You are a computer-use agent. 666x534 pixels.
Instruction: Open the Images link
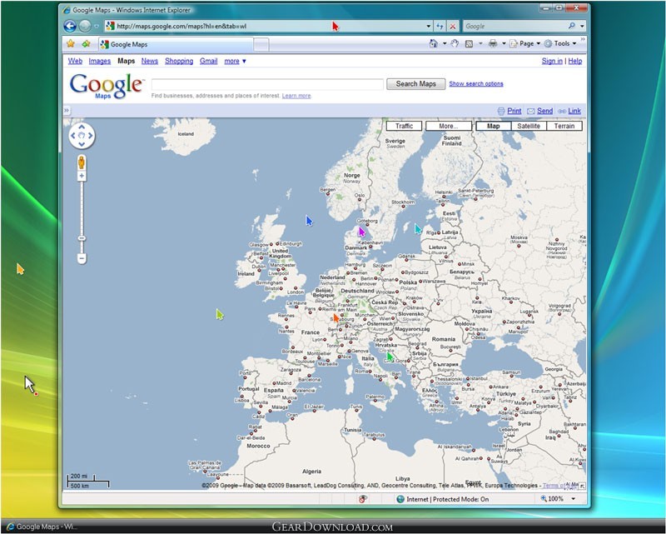tap(99, 61)
